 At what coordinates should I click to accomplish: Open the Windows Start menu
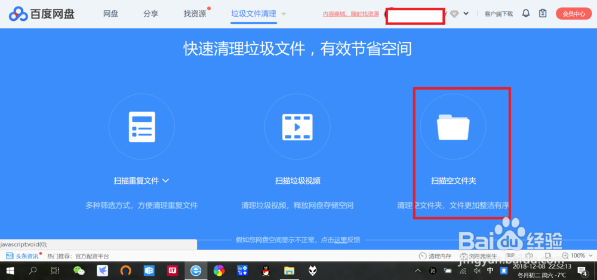coord(10,271)
